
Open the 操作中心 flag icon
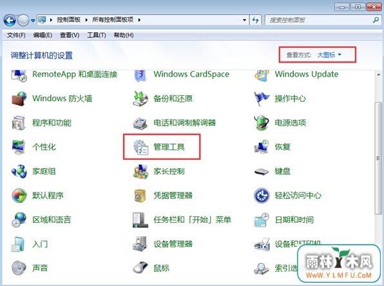click(262, 99)
